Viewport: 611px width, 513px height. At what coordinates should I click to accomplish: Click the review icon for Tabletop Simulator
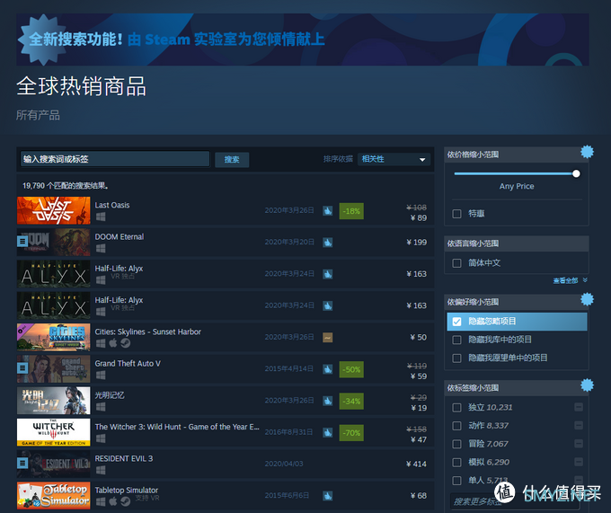[x=328, y=496]
